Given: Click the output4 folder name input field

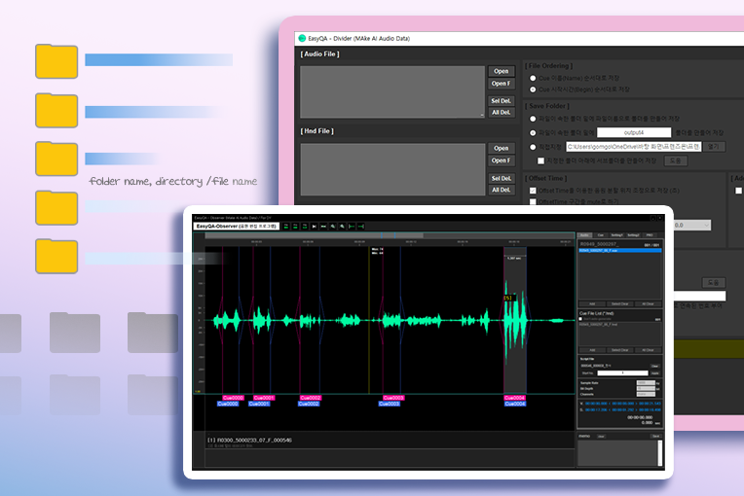Looking at the screenshot, I should click(x=633, y=131).
